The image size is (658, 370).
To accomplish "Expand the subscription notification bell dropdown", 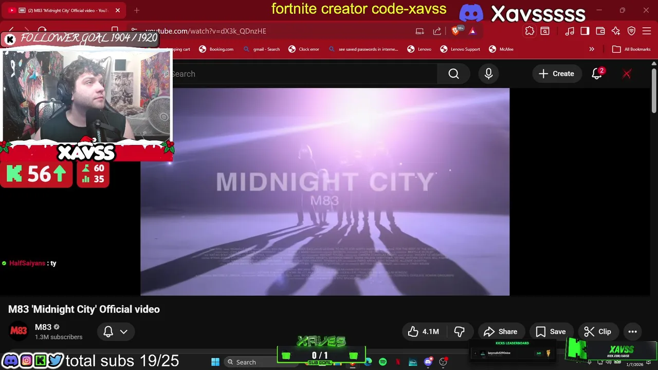I will [x=116, y=332].
